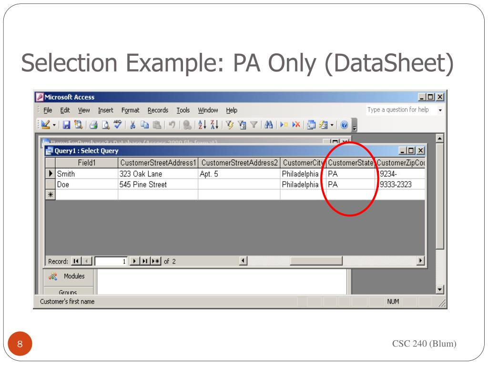Click Filter By Selection icon
Viewport: 488px width, 366px height.
point(230,125)
